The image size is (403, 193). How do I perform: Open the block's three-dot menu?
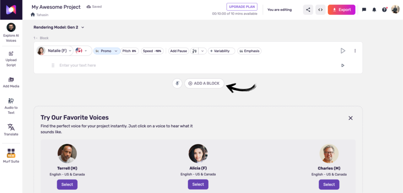(355, 51)
